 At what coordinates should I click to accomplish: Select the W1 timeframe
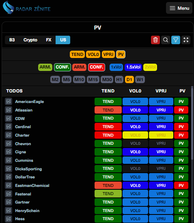pos(140,79)
